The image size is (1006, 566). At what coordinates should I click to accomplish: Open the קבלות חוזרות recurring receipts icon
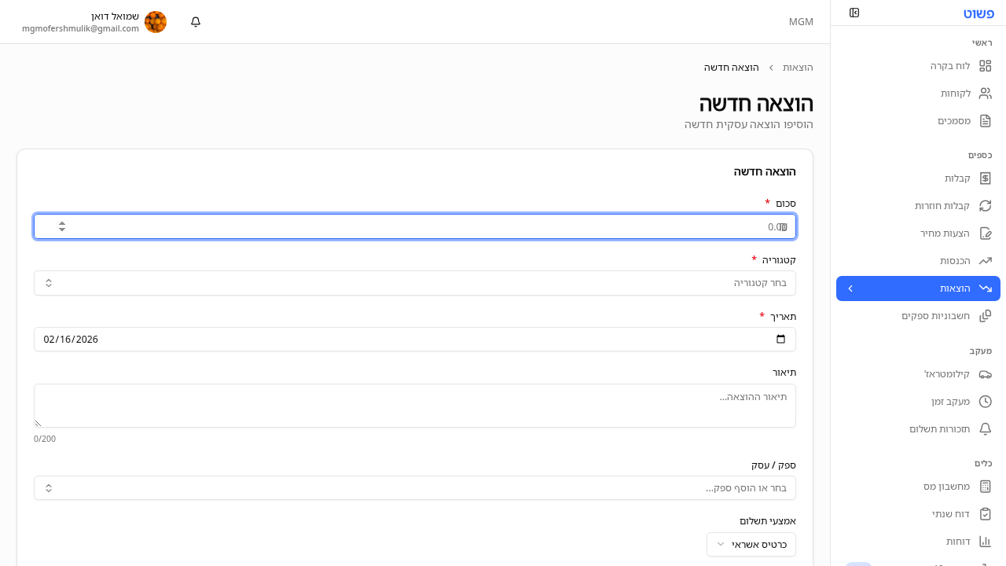pos(986,206)
